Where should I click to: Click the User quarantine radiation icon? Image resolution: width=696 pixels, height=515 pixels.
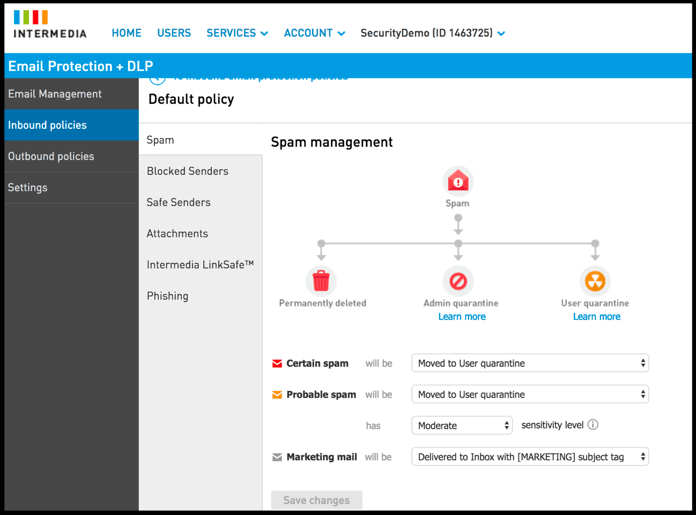pos(595,281)
